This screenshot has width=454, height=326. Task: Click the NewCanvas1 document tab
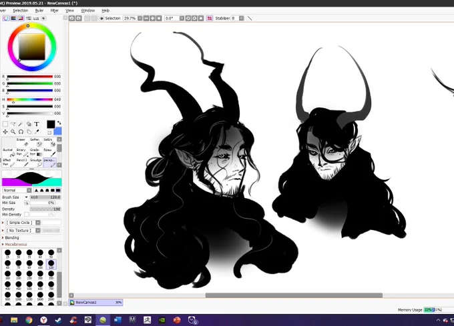[x=96, y=302]
